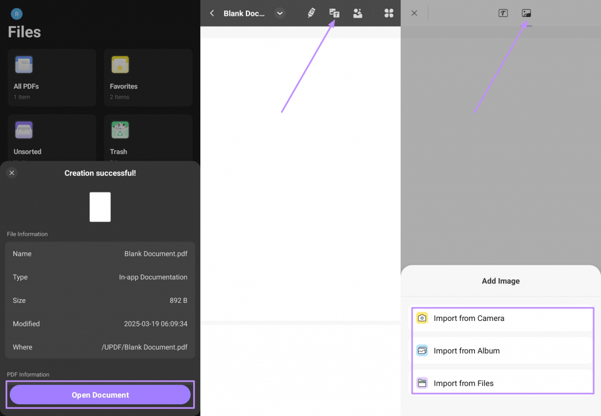Select the edit image tool
The image size is (601, 416).
click(x=358, y=13)
